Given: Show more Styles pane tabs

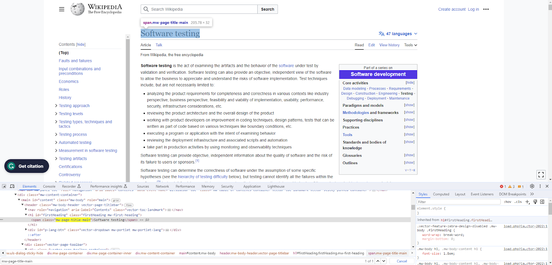Looking at the screenshot, I should 532,194.
